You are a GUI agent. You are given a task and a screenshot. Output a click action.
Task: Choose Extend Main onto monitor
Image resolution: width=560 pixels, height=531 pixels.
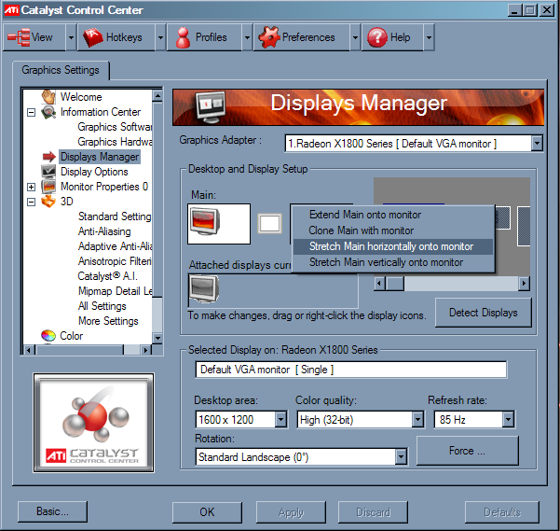pos(393,215)
